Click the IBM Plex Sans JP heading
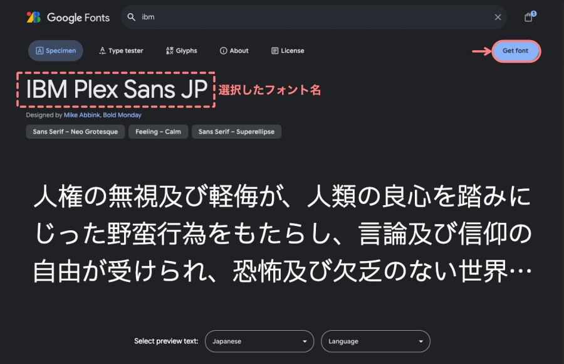 117,89
